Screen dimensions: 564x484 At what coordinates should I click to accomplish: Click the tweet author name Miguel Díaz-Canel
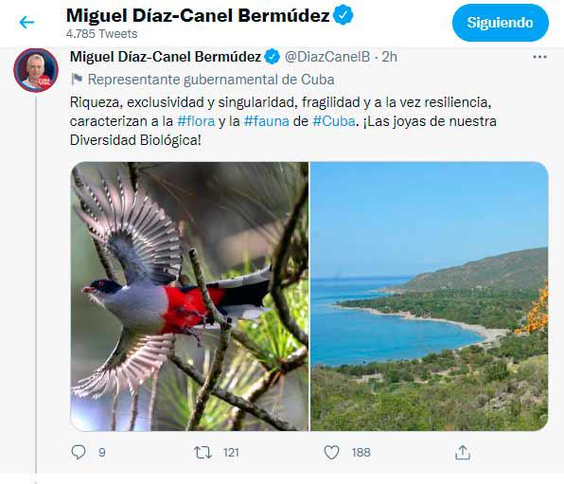(x=166, y=57)
